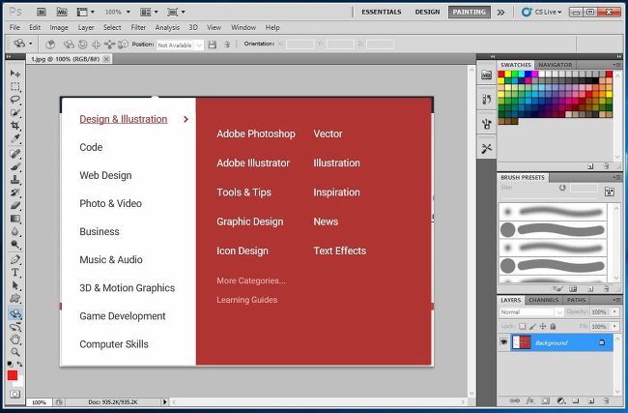Reset default foreground and background colors
This screenshot has height=413, width=628.
point(10,364)
